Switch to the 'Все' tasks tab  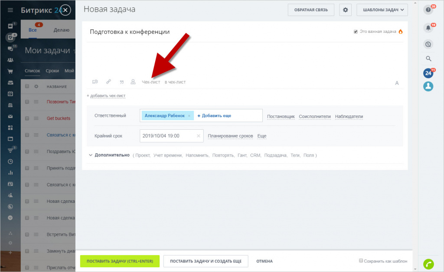pyautogui.click(x=33, y=30)
